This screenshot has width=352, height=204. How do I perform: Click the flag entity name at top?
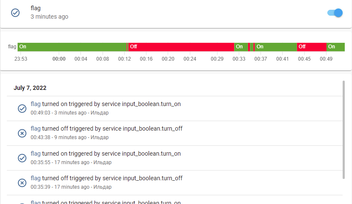[35, 8]
